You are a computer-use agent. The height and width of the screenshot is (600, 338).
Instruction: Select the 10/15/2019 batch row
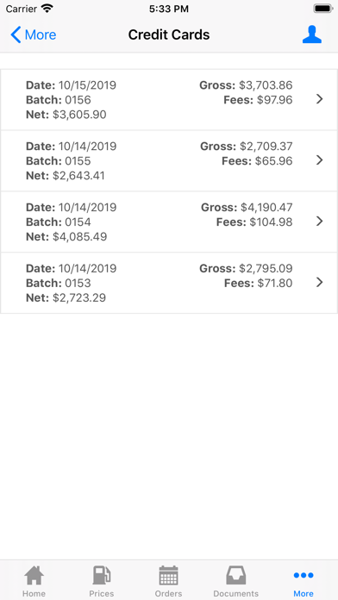169,99
